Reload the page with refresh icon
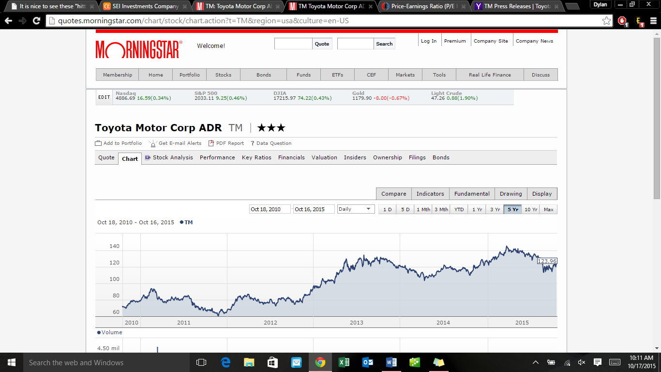 coord(36,21)
